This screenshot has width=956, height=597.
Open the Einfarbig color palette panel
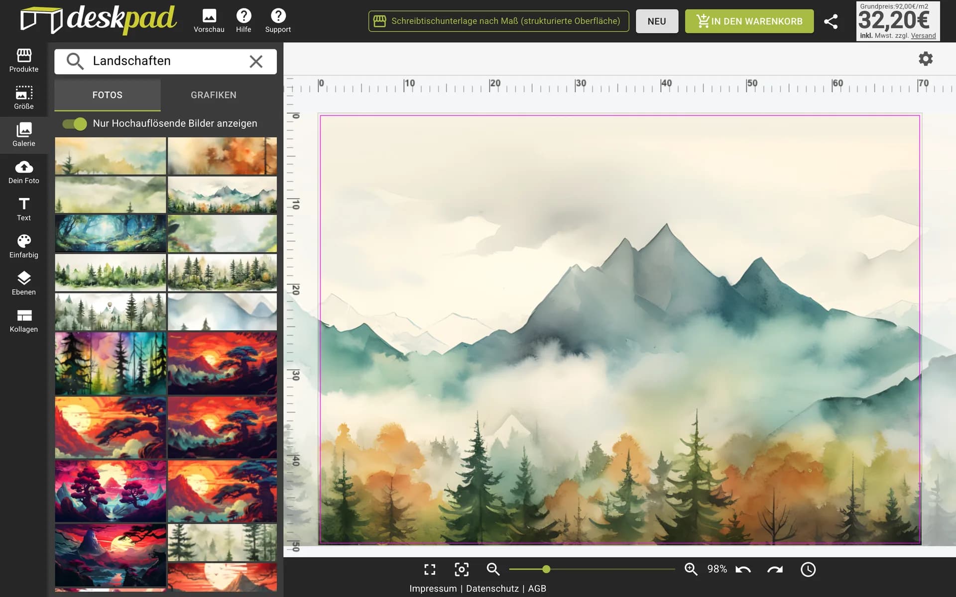24,246
